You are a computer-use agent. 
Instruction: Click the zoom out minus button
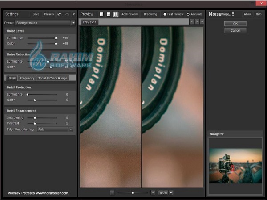coord(113,193)
